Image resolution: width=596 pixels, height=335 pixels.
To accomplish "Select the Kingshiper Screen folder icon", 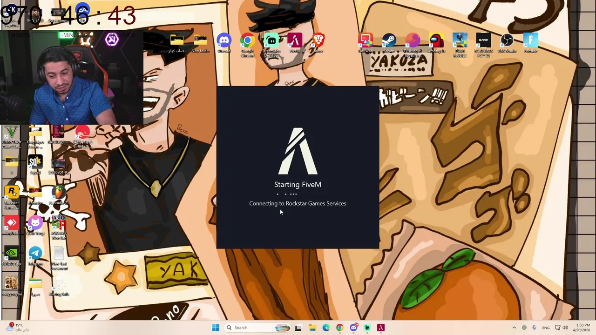I will [35, 137].
